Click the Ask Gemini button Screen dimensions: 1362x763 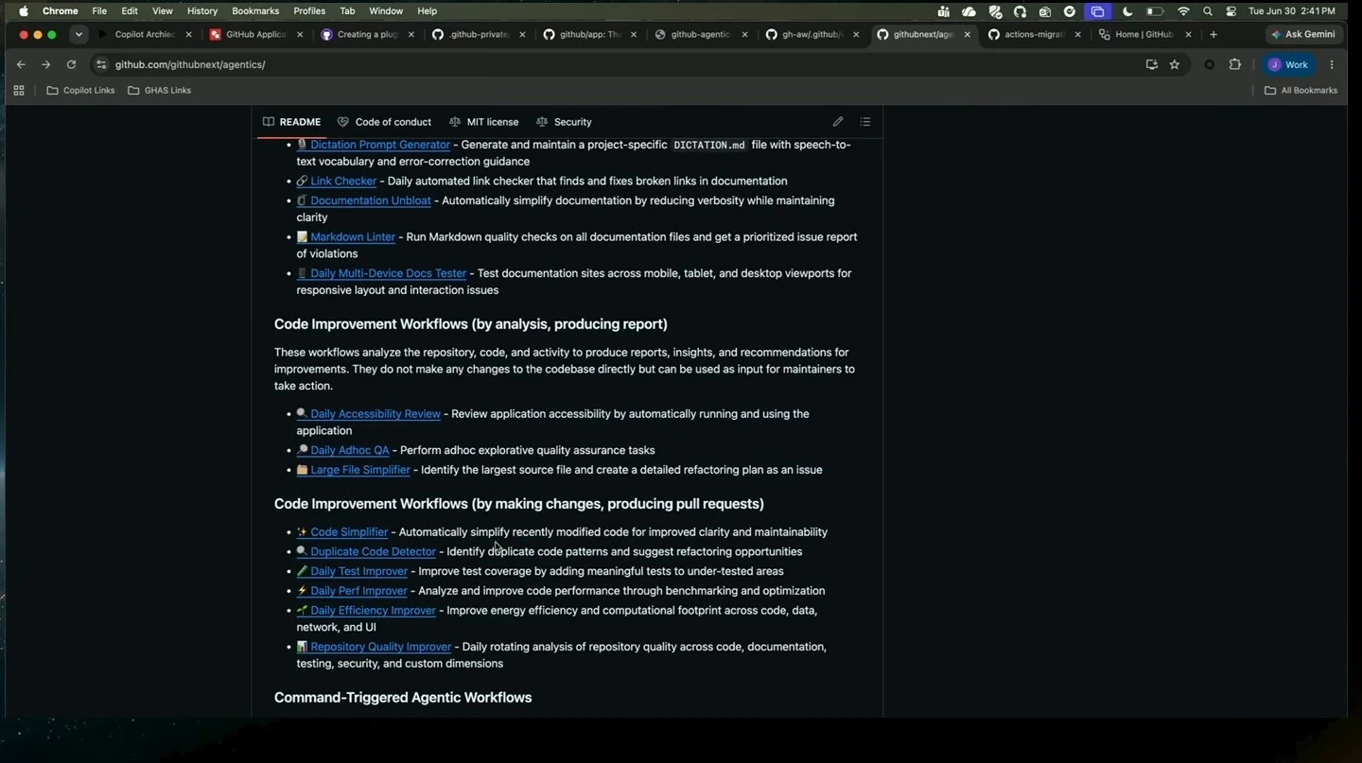tap(1303, 34)
